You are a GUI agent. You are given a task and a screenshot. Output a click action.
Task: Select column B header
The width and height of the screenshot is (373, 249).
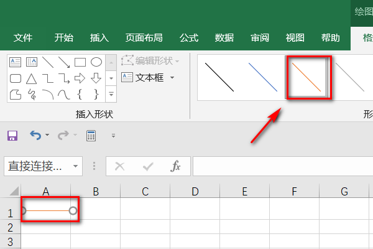[x=96, y=191]
